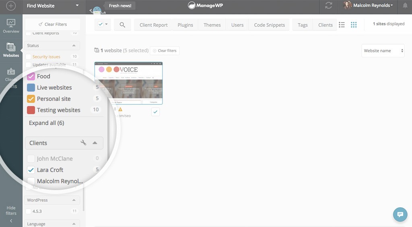This screenshot has width=412, height=227.
Task: Click the add website plus icon
Action: click(11, 6)
